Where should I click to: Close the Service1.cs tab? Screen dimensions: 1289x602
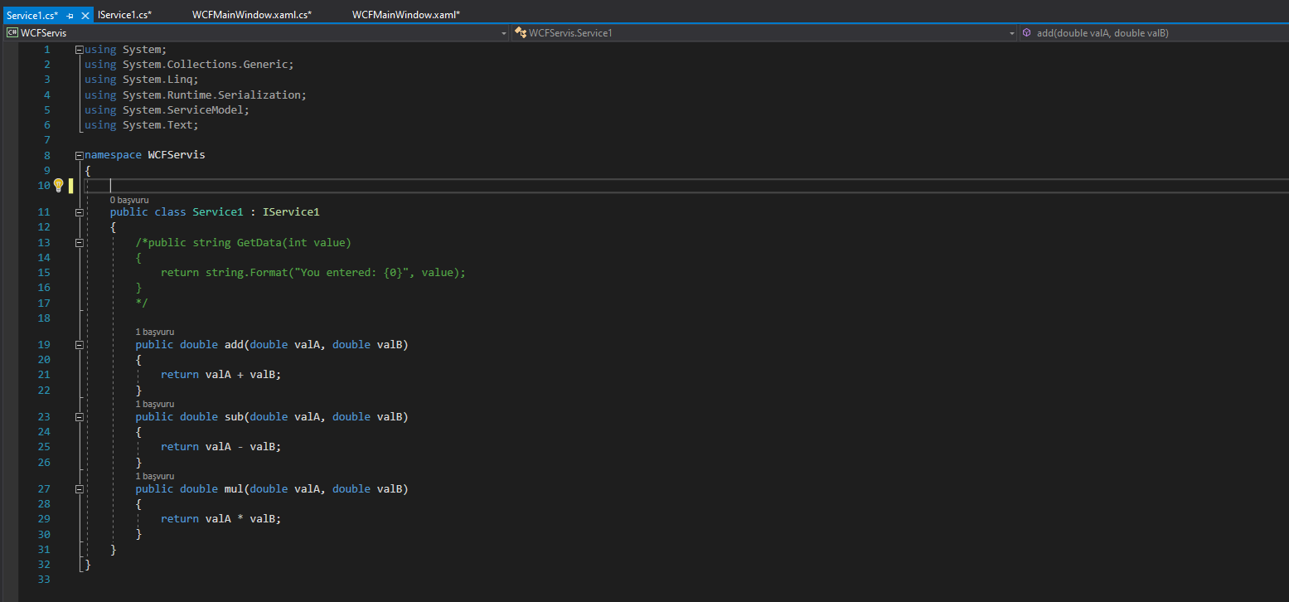[85, 16]
